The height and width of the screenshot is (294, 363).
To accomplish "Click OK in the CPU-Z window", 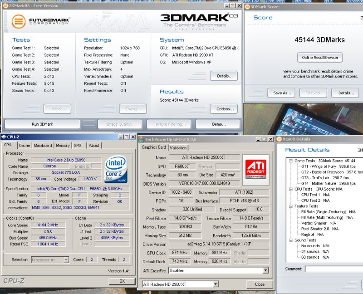I will [122, 281].
